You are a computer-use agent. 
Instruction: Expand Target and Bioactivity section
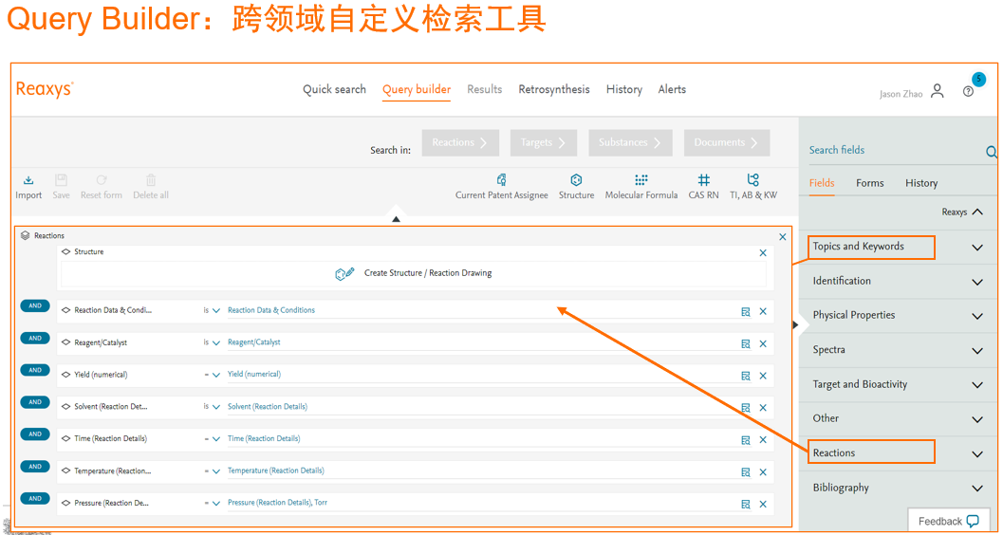pos(976,385)
